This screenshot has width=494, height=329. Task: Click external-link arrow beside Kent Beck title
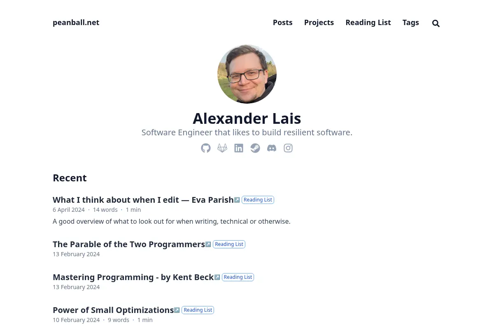(x=217, y=277)
